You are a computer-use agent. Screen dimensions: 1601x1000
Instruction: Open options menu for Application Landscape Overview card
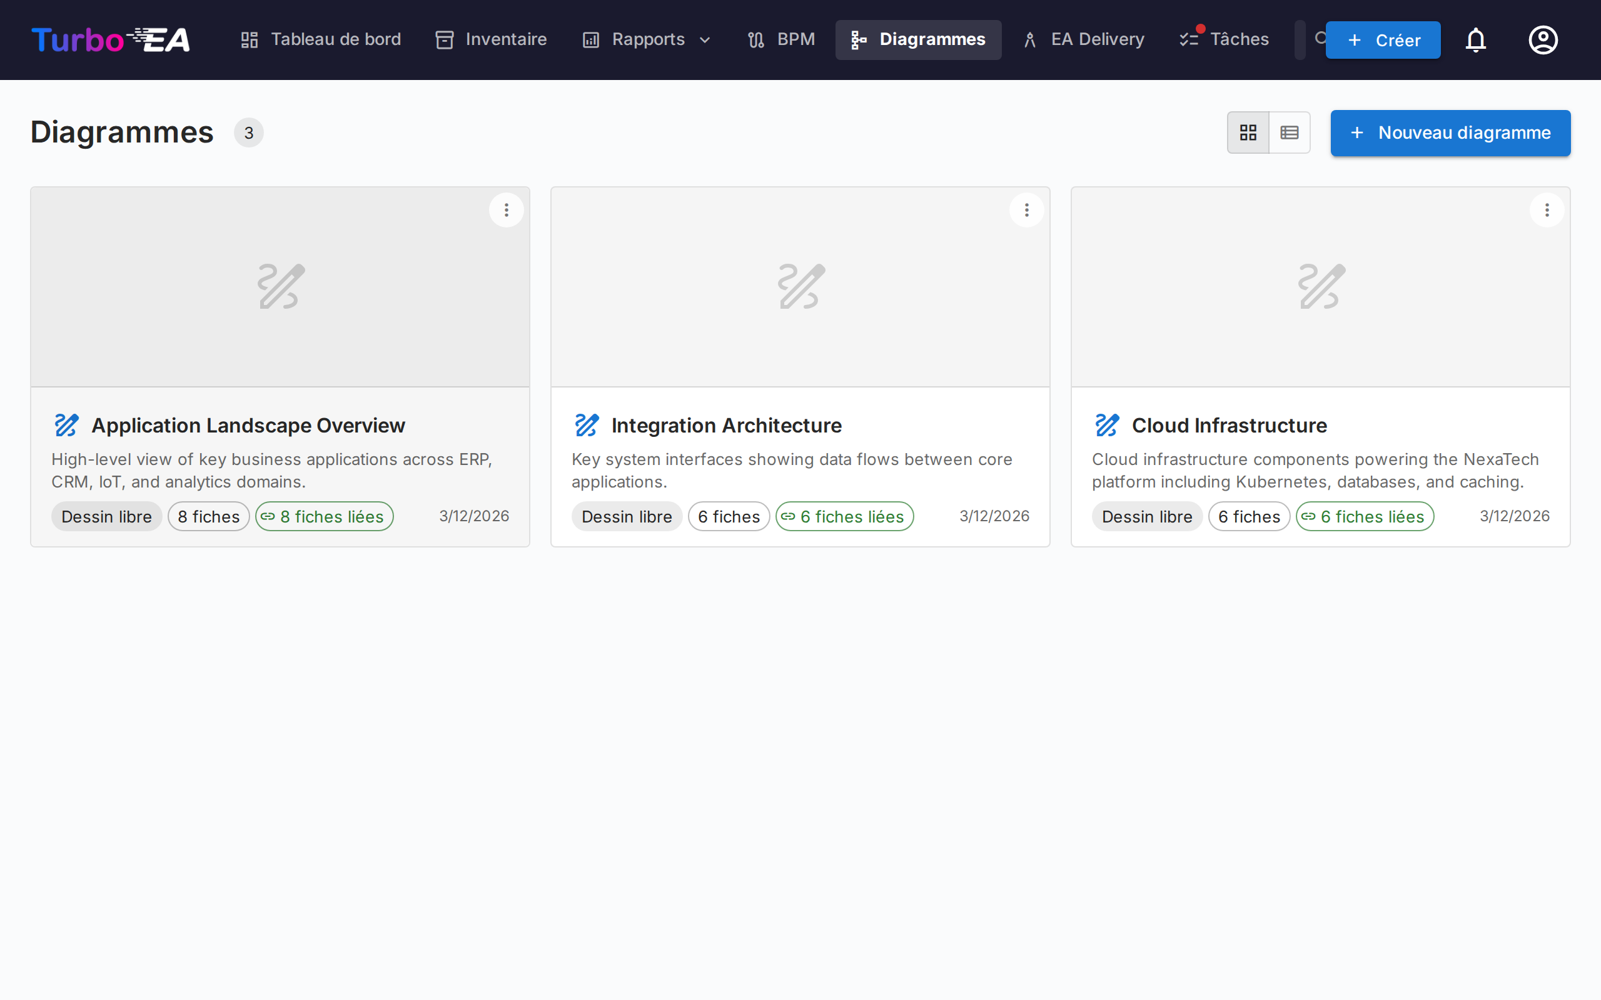506,211
